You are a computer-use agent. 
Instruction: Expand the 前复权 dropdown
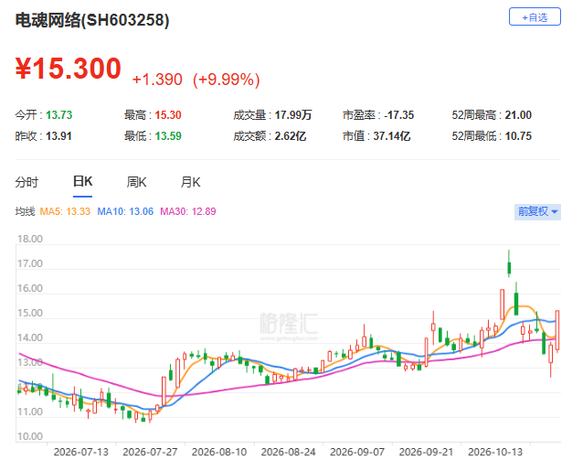point(537,211)
